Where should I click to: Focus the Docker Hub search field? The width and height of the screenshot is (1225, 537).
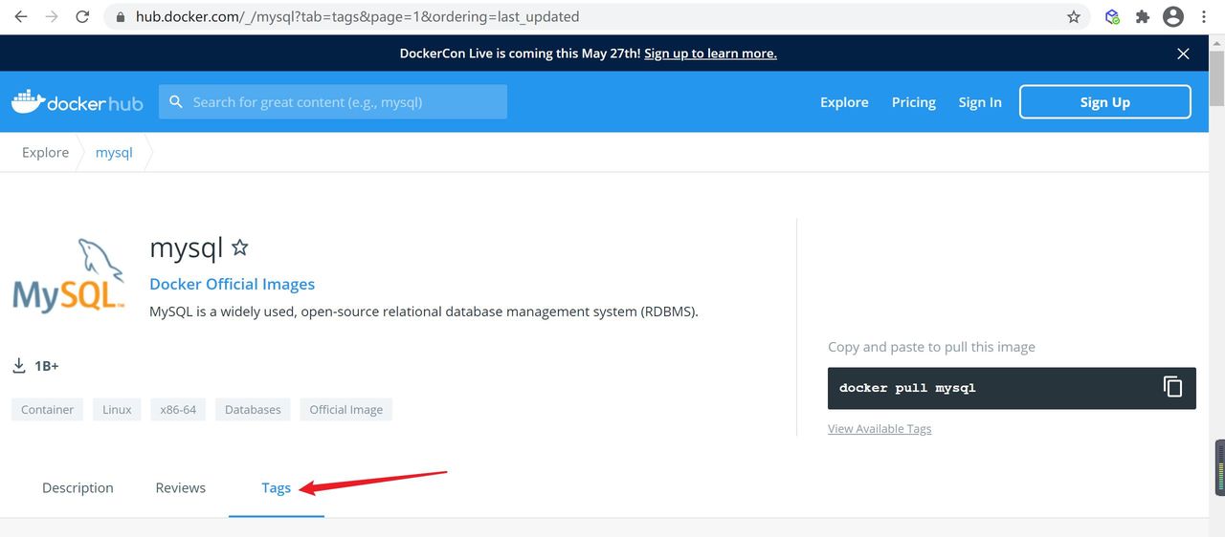333,102
